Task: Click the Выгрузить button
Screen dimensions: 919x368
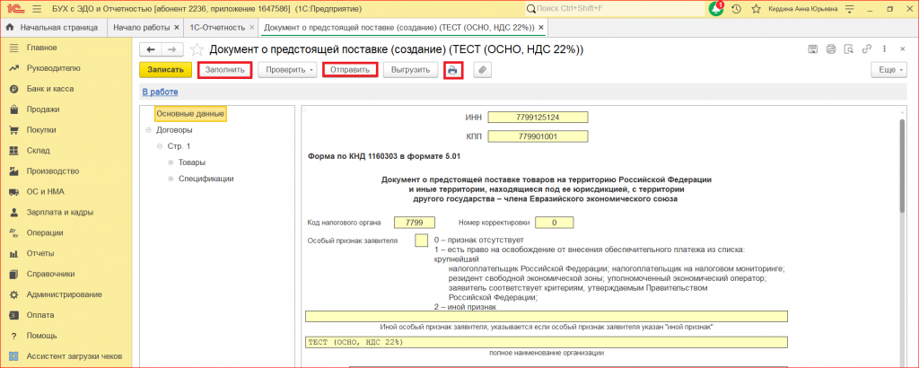Action: click(x=411, y=70)
